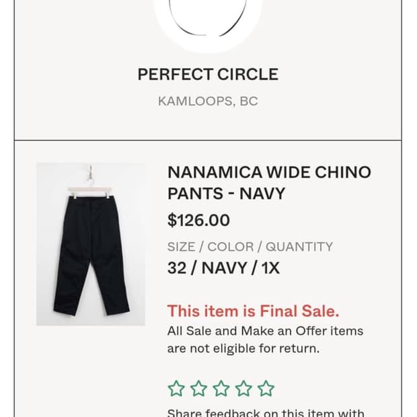Tap the $126.00 price
Viewport: 417px width, 417px height.
click(198, 220)
